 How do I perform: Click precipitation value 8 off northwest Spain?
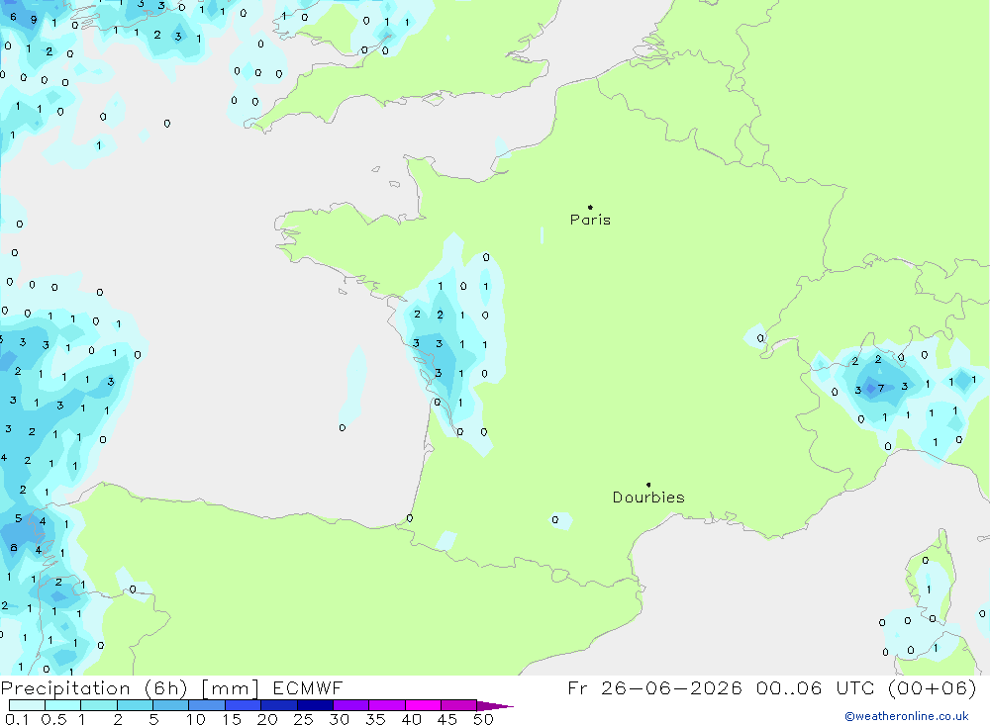click(14, 548)
